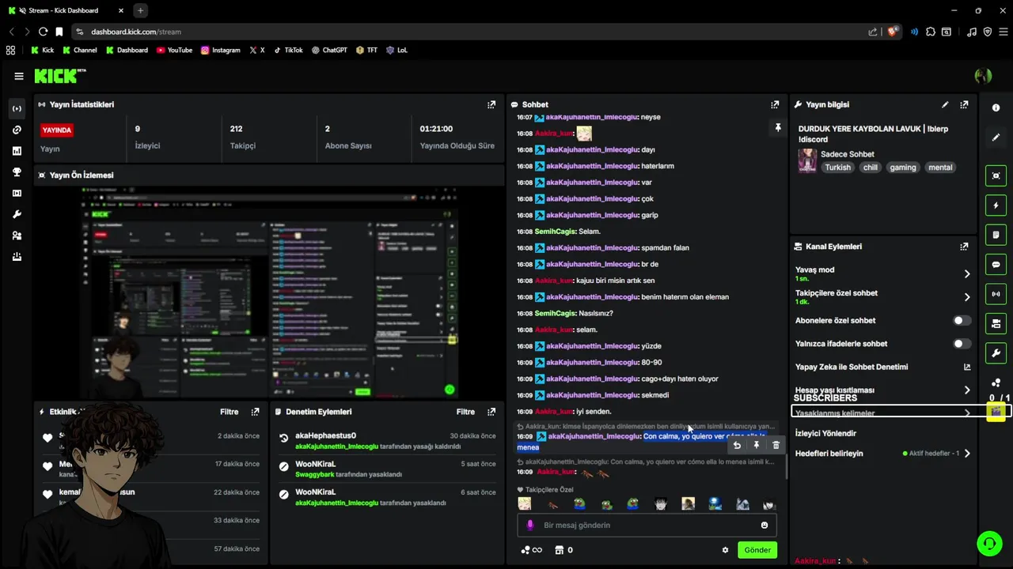
Task: Open the TFT bookmark
Action: 366,50
